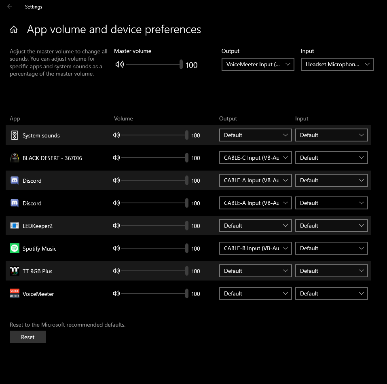This screenshot has height=384, width=387.
Task: Click "Reset to the Microsoft recommended defaults." text
Action: pyautogui.click(x=68, y=325)
